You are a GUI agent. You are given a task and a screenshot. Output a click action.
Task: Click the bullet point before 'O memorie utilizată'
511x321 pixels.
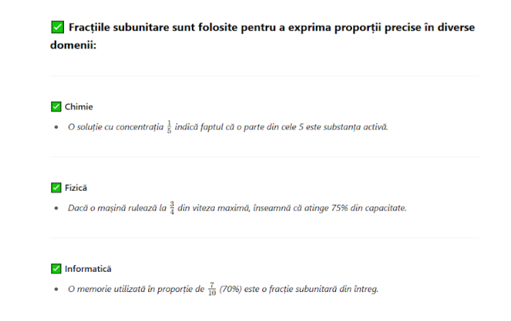coord(57,289)
